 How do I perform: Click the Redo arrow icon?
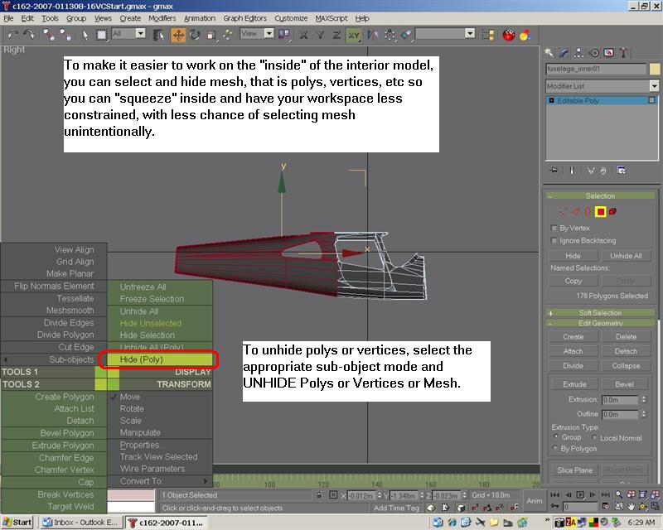pyautogui.click(x=29, y=34)
